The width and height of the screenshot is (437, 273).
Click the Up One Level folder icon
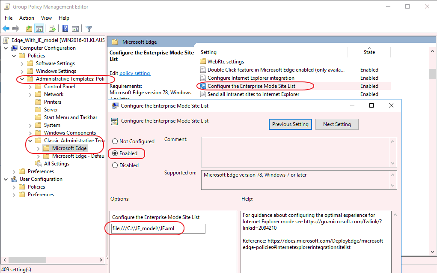tap(29, 29)
